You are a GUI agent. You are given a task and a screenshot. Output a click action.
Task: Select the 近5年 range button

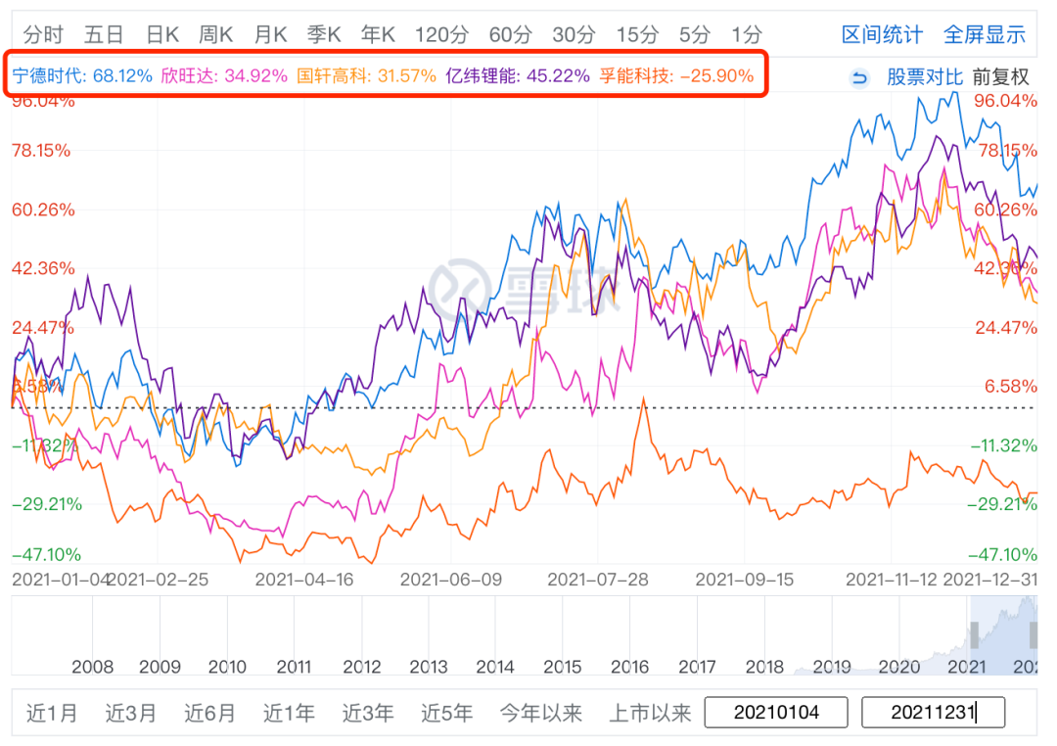(446, 713)
